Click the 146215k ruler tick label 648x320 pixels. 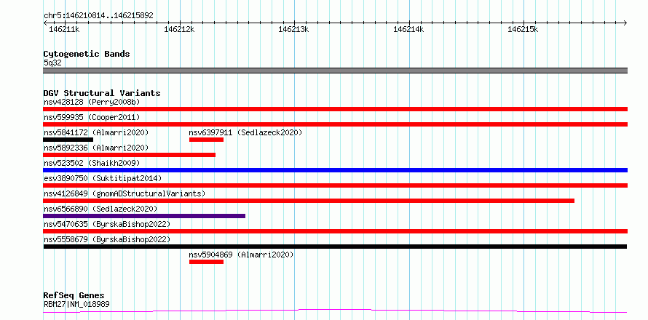(523, 29)
